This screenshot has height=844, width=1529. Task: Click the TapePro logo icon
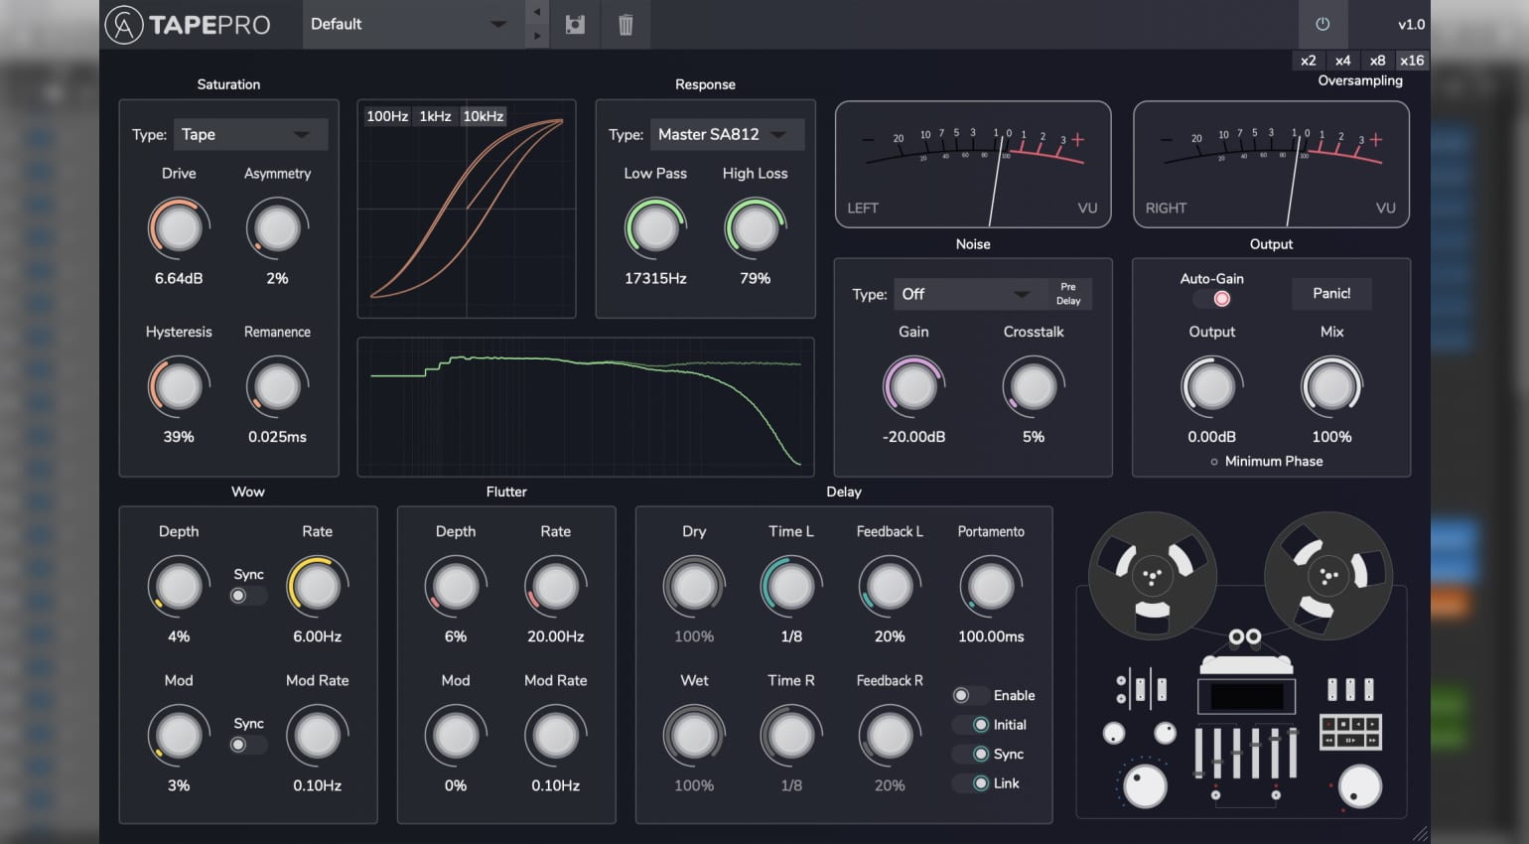[124, 25]
